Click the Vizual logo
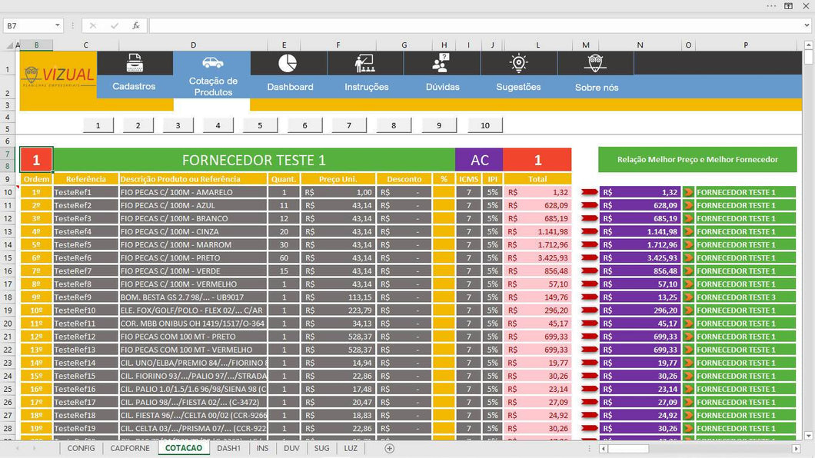 click(x=58, y=75)
